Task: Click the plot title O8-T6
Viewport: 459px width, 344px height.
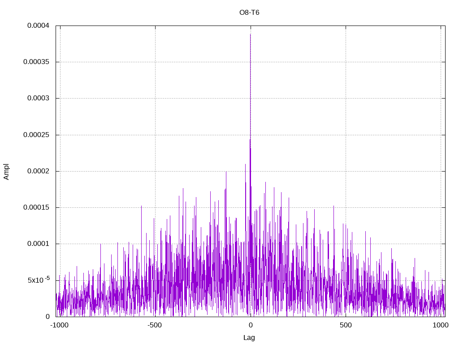Action: (249, 13)
